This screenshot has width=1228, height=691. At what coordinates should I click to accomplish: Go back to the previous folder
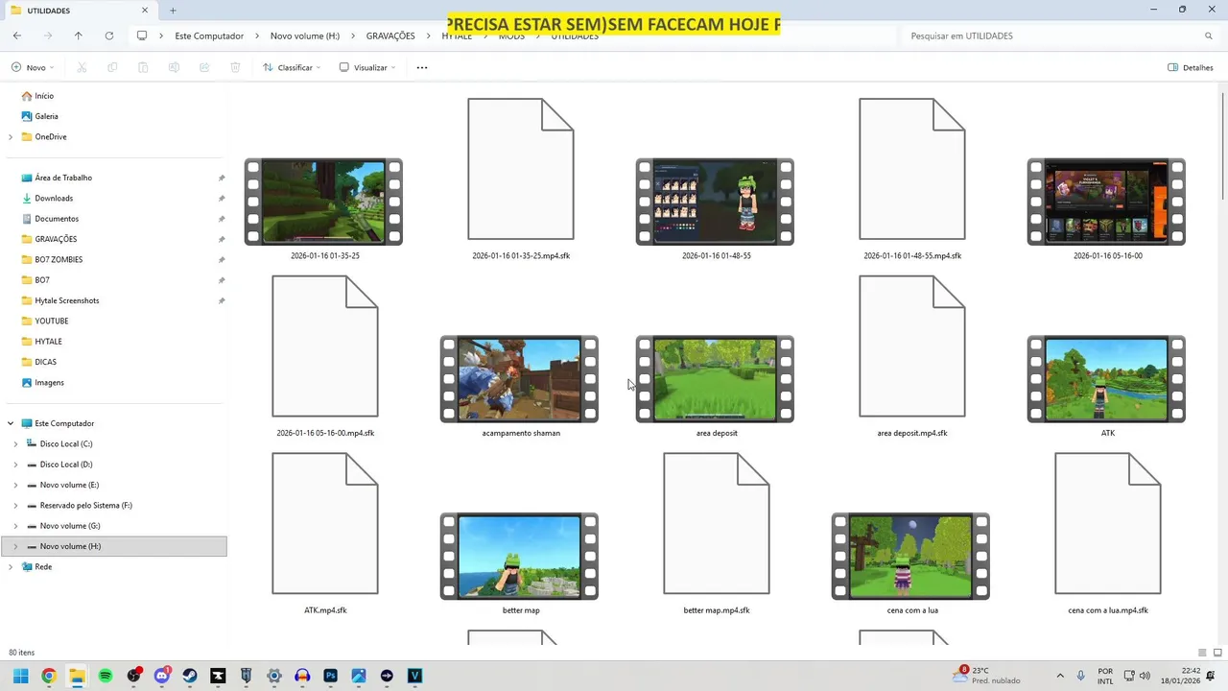(17, 36)
